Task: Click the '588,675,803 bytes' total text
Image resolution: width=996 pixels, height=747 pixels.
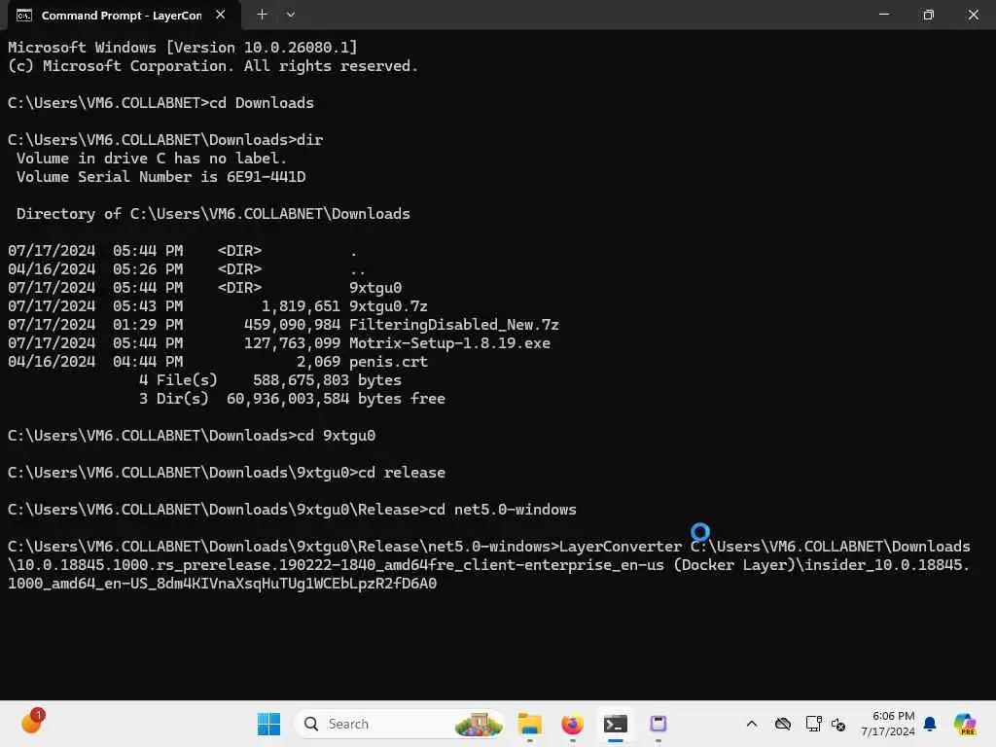Action: click(x=327, y=380)
